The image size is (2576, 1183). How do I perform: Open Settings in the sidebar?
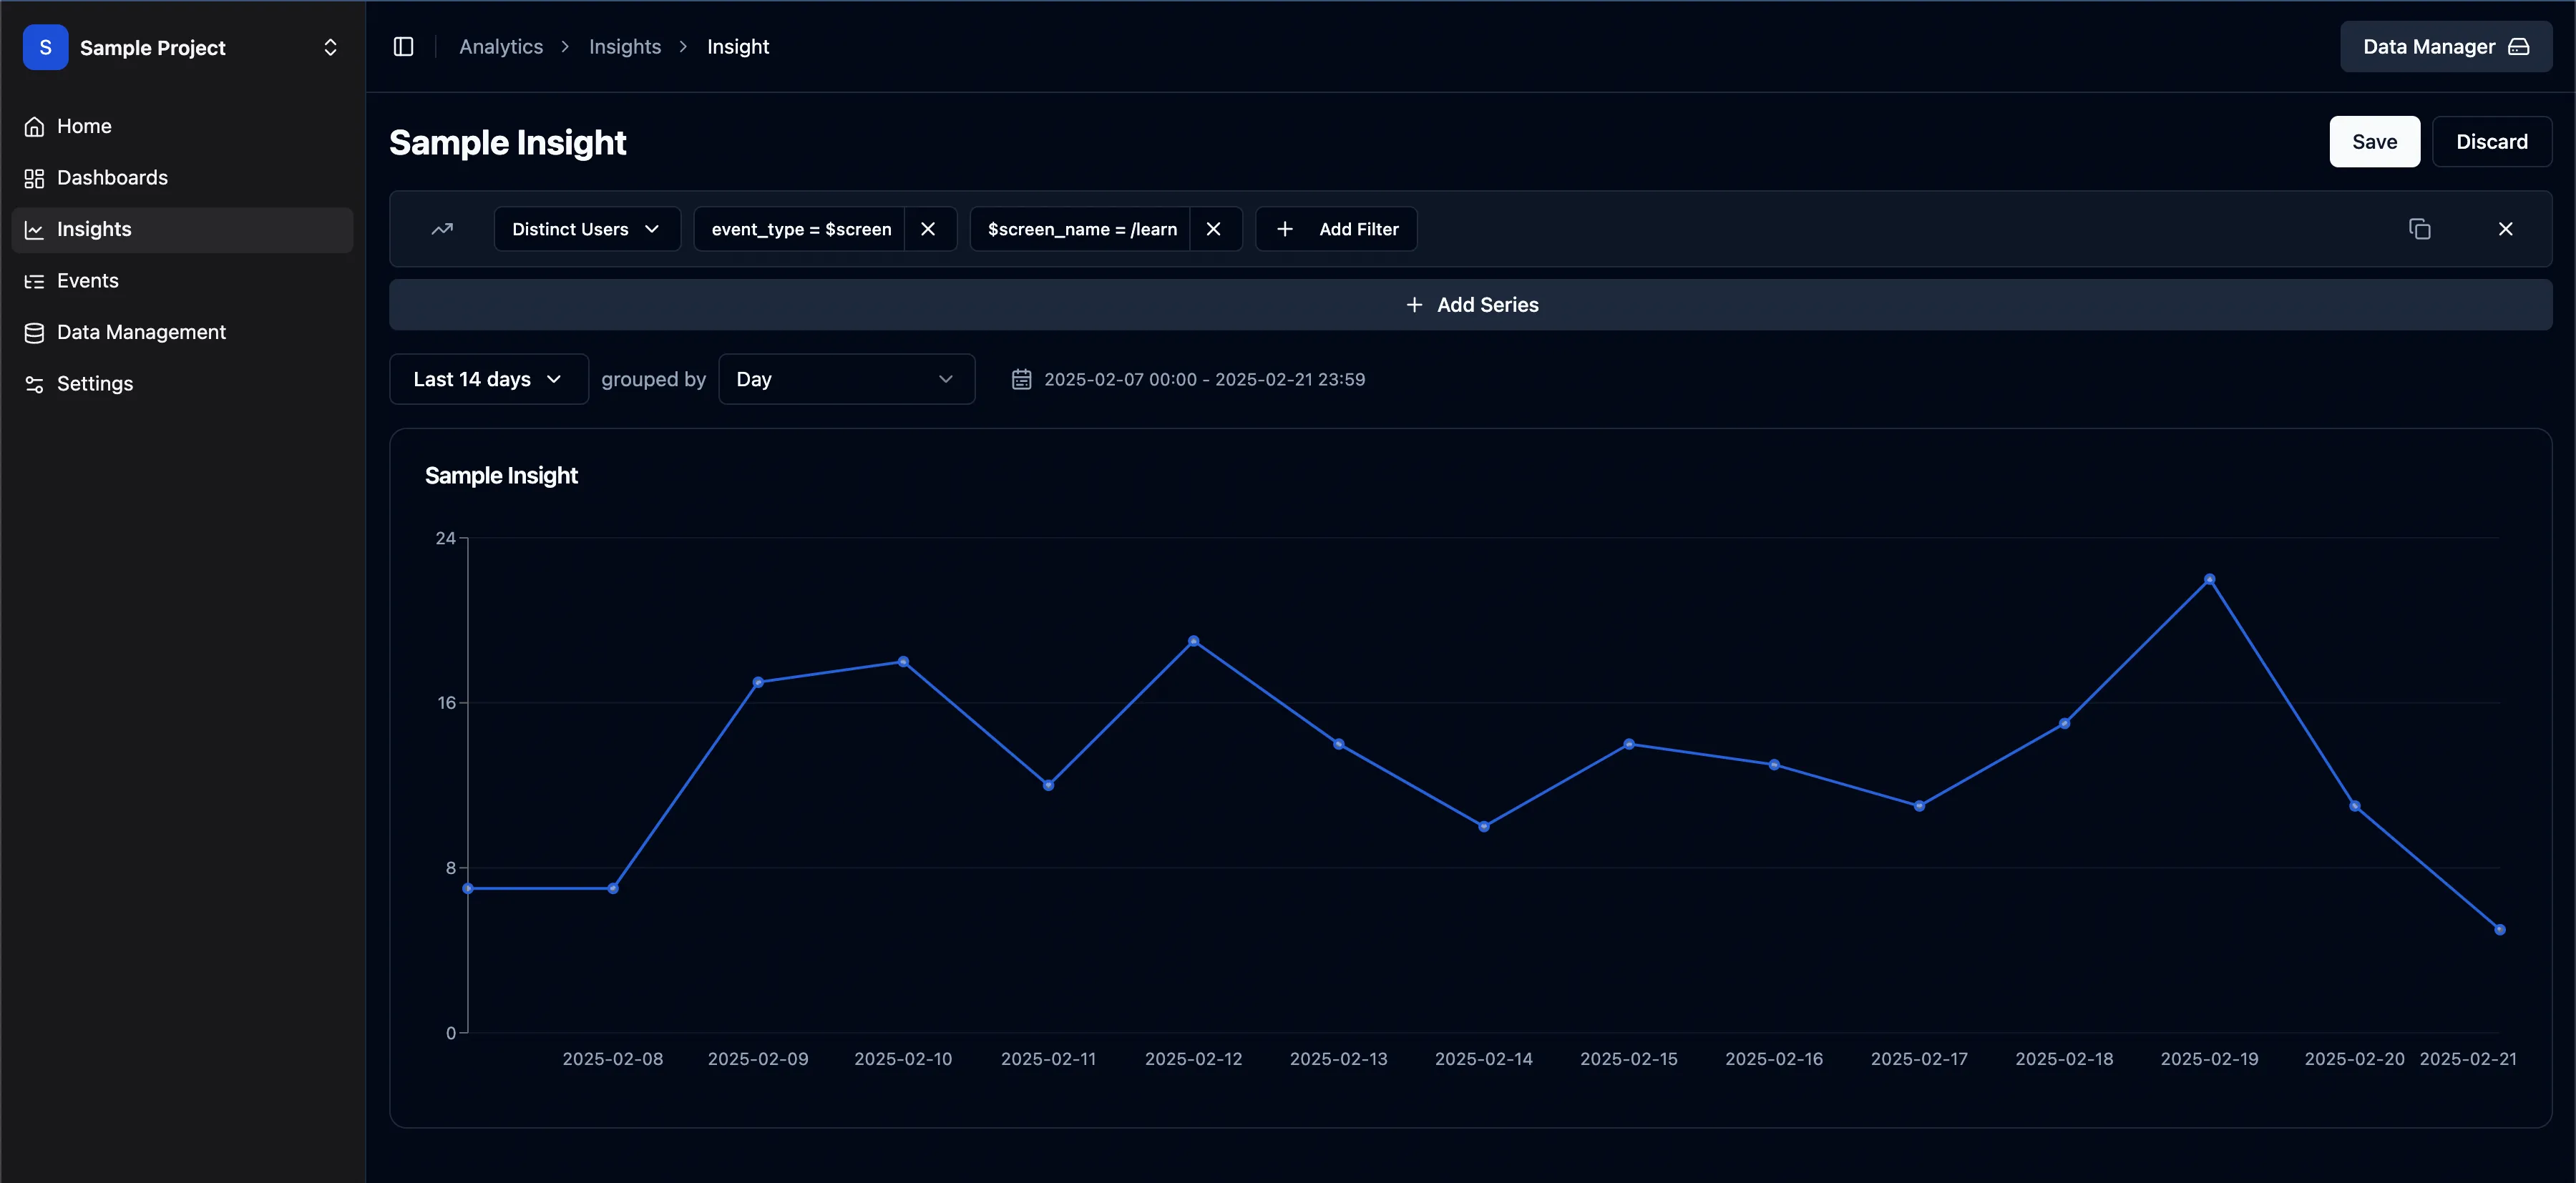click(x=182, y=383)
